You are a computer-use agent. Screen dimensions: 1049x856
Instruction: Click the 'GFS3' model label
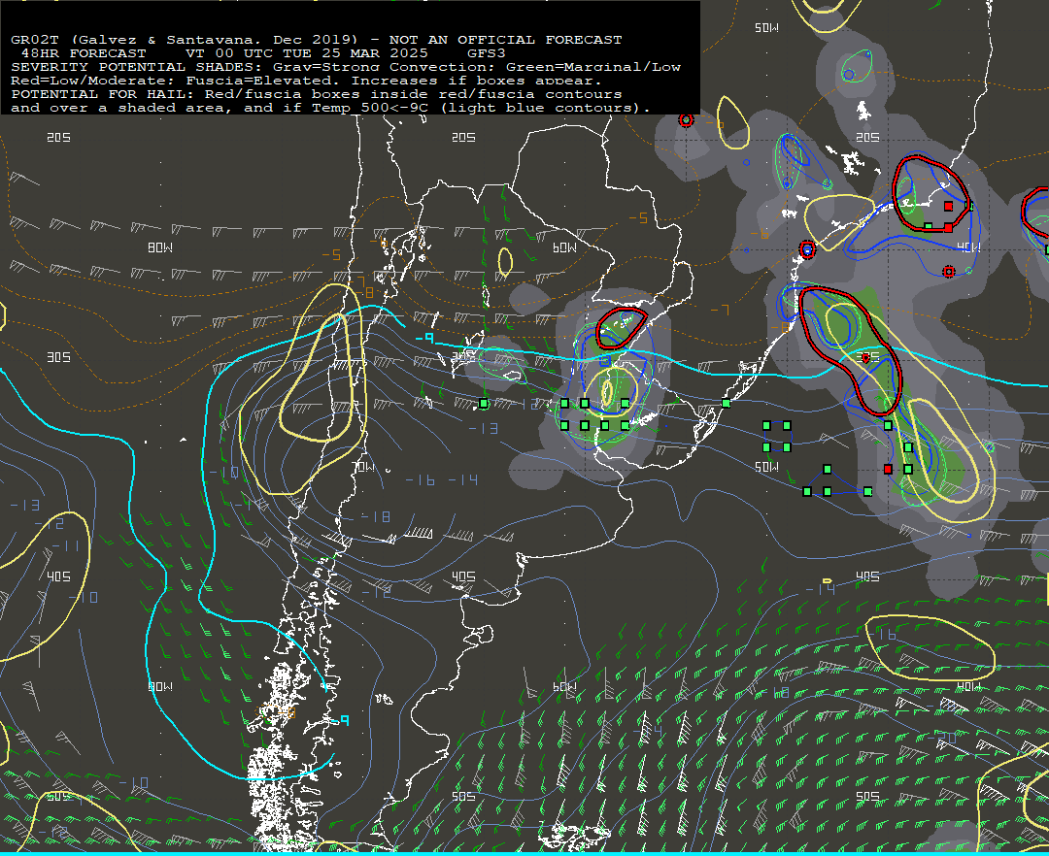coord(487,53)
